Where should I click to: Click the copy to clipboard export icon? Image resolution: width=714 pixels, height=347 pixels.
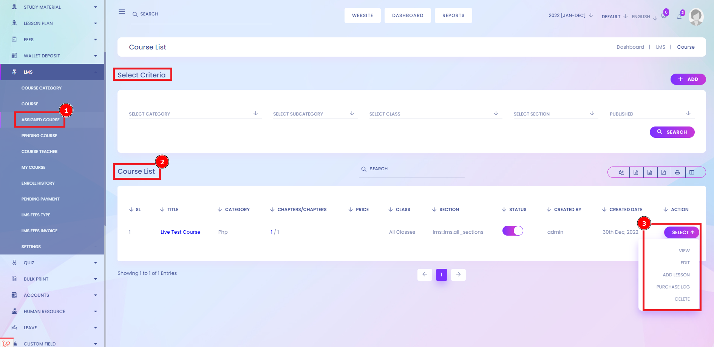(621, 172)
